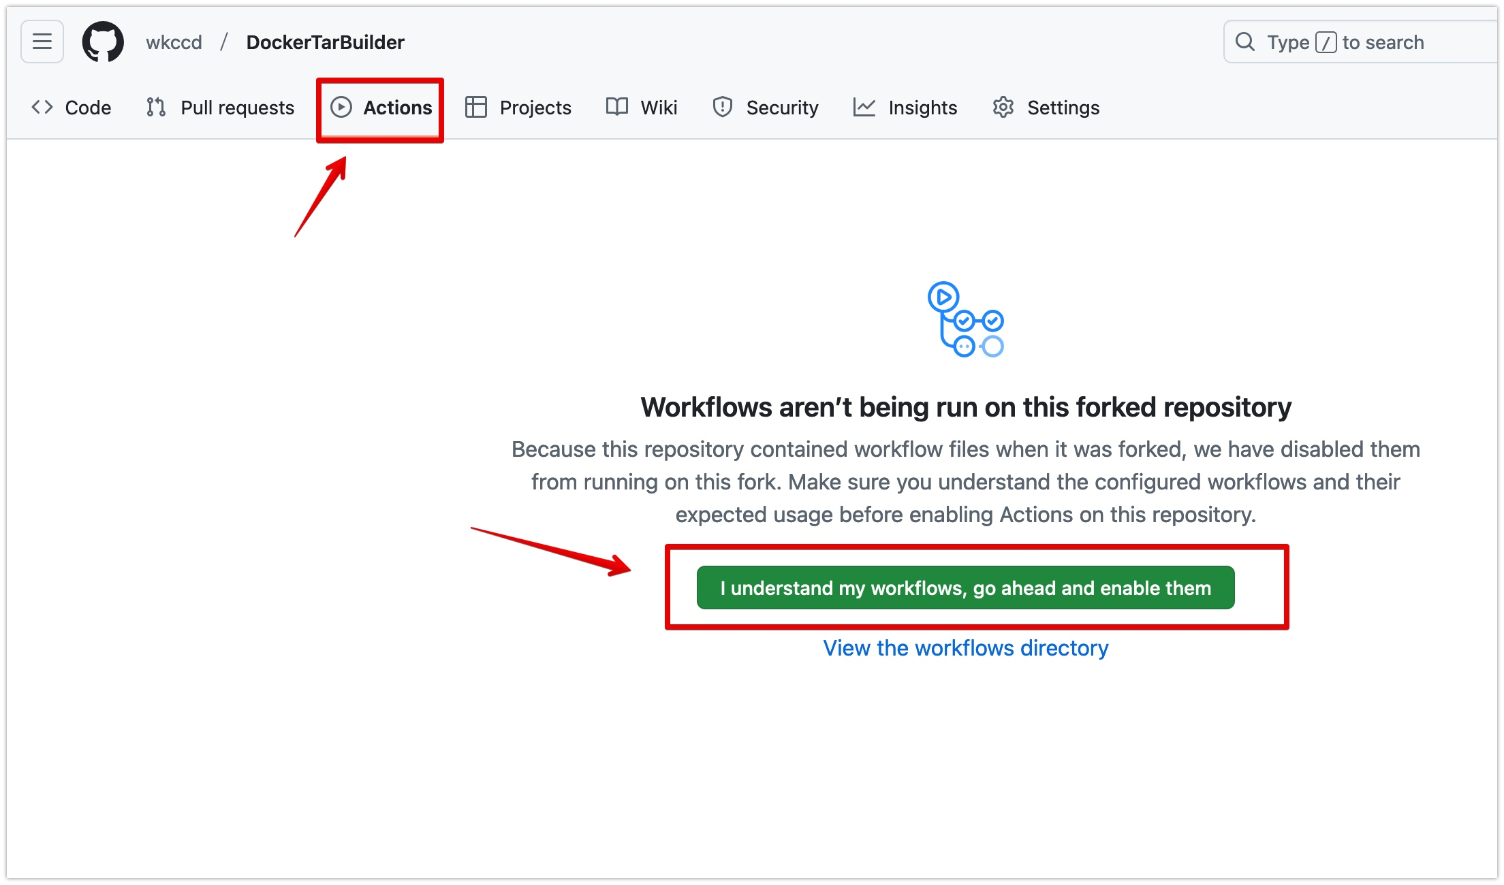The width and height of the screenshot is (1504, 885).
Task: Open the Insights tab
Action: [922, 108]
